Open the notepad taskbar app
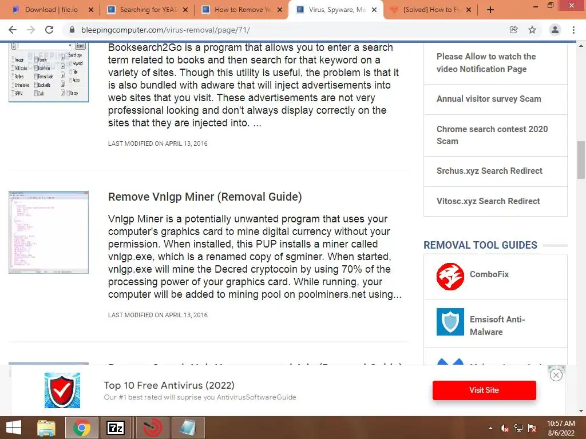This screenshot has width=586, height=439. (187, 428)
